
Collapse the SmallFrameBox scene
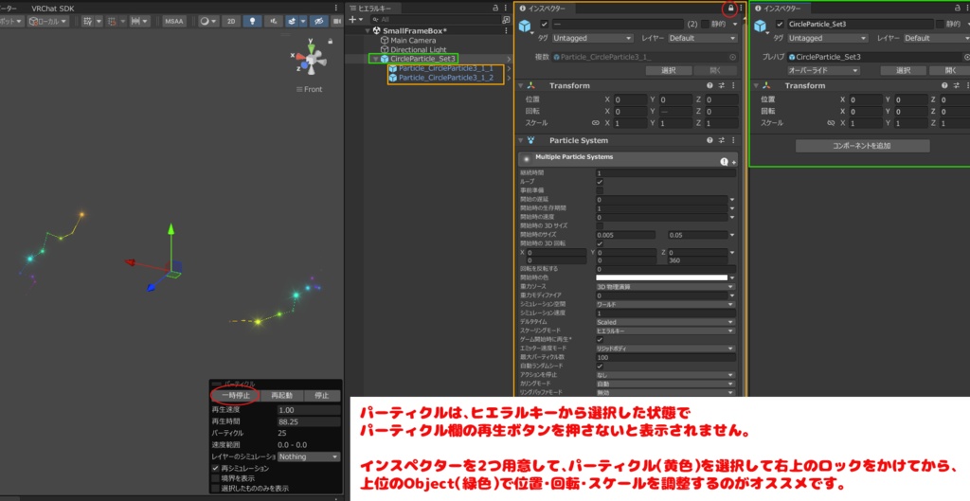[368, 30]
